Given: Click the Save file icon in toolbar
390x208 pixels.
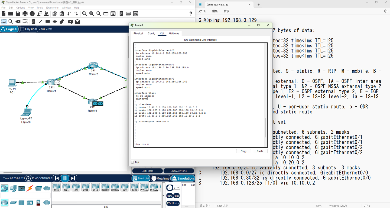Looking at the screenshot, I should tap(18, 14).
